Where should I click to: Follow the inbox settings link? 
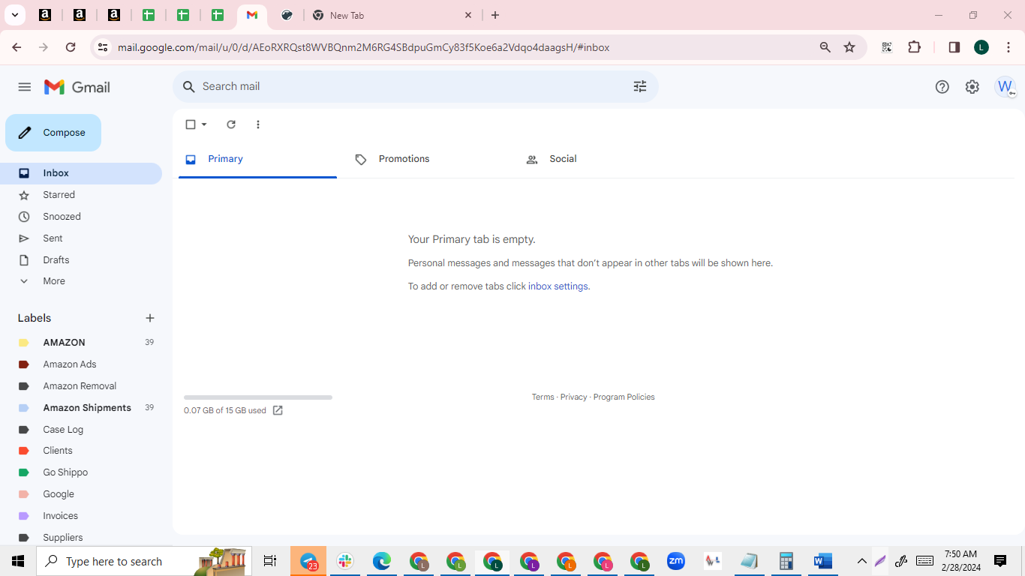point(558,286)
